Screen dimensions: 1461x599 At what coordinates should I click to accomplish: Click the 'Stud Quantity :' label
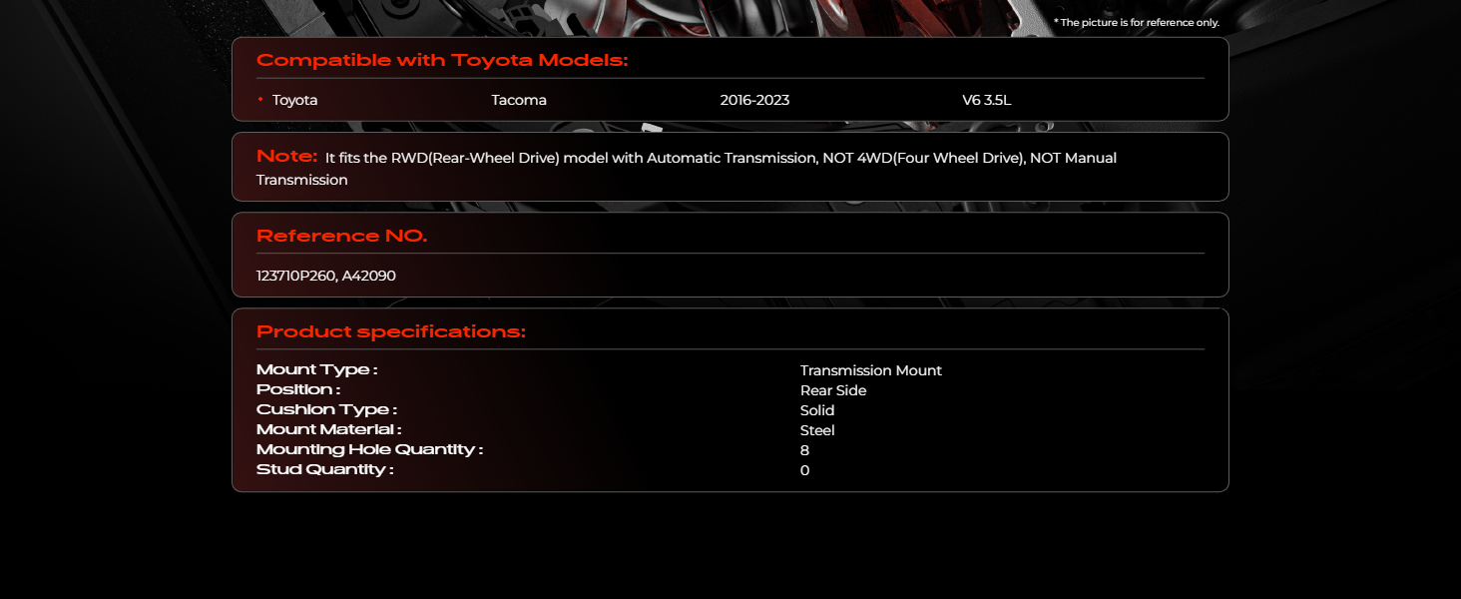click(x=324, y=469)
